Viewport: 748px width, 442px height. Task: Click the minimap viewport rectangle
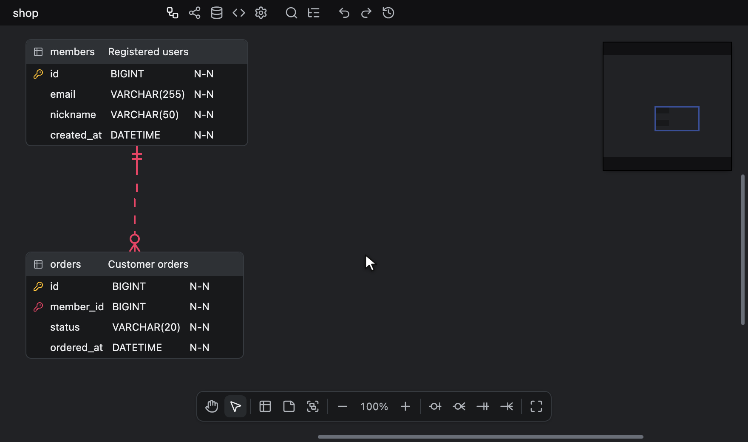pyautogui.click(x=677, y=119)
